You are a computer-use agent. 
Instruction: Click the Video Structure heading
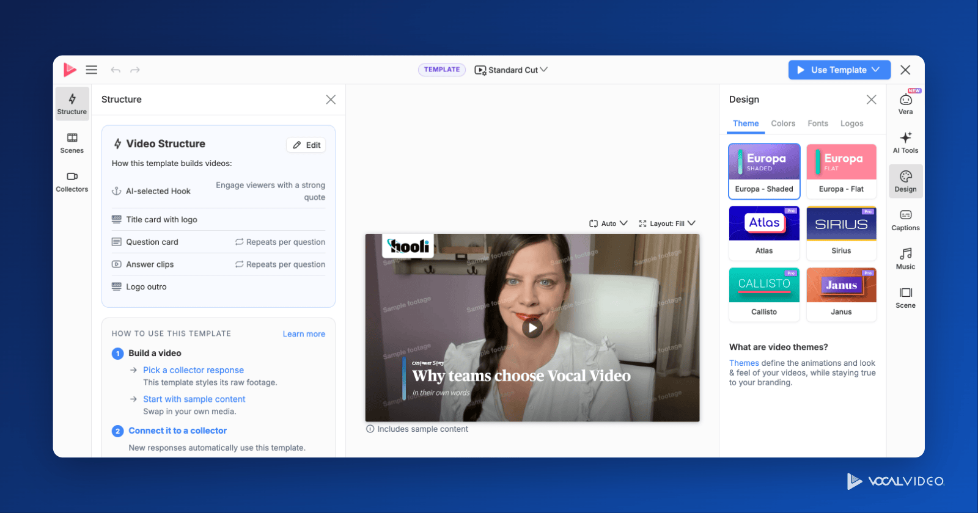tap(166, 144)
